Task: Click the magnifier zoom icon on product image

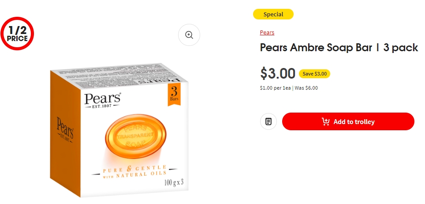Action: click(189, 35)
